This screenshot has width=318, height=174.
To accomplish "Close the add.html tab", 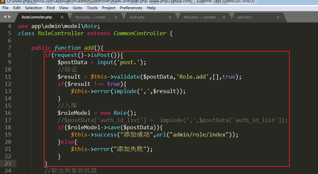I will pos(278,17).
